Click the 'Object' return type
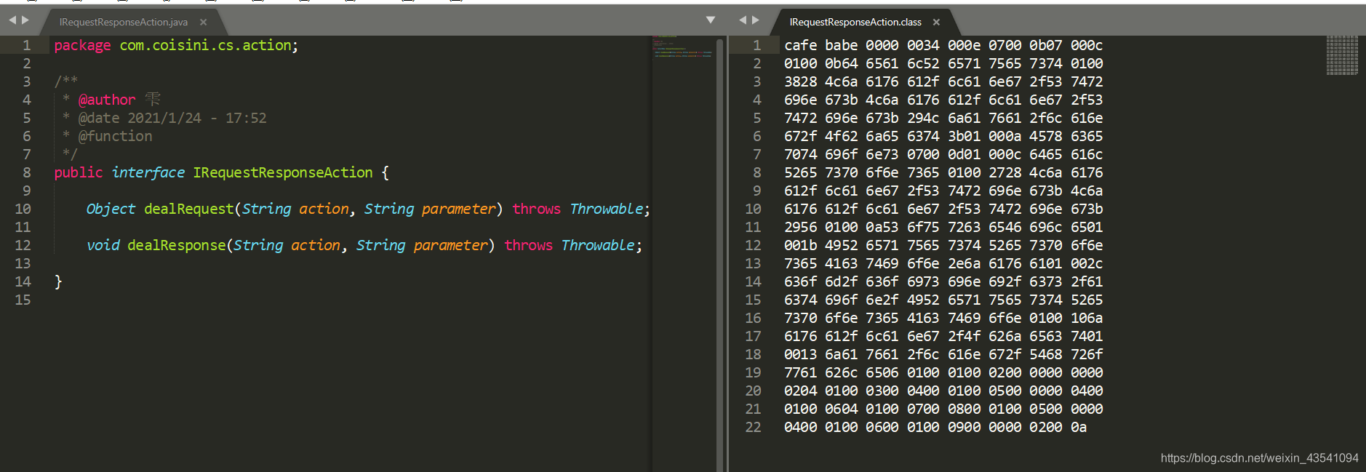Screen dimensions: 1366x472 [111, 209]
